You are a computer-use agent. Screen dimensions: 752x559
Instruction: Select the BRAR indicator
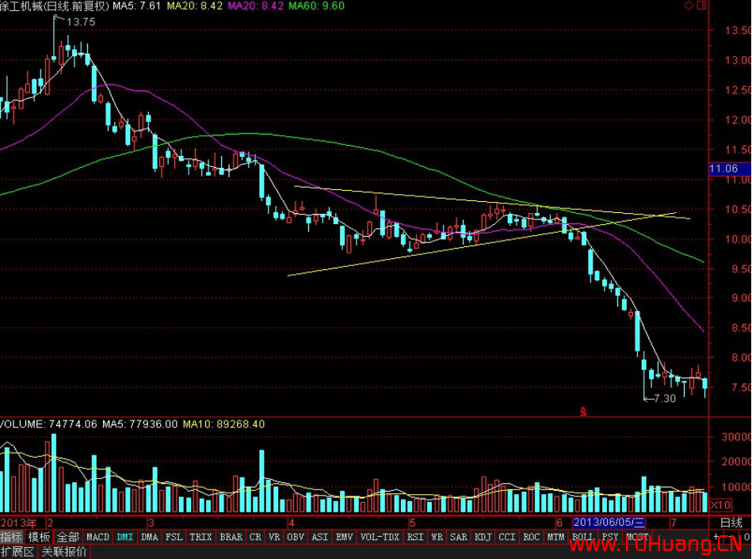(231, 537)
